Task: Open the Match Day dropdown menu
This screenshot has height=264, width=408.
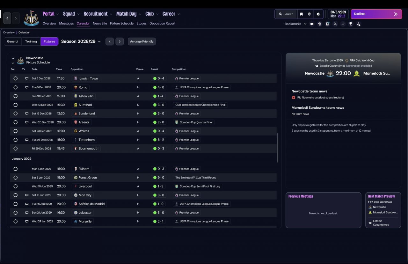Action: pyautogui.click(x=129, y=14)
